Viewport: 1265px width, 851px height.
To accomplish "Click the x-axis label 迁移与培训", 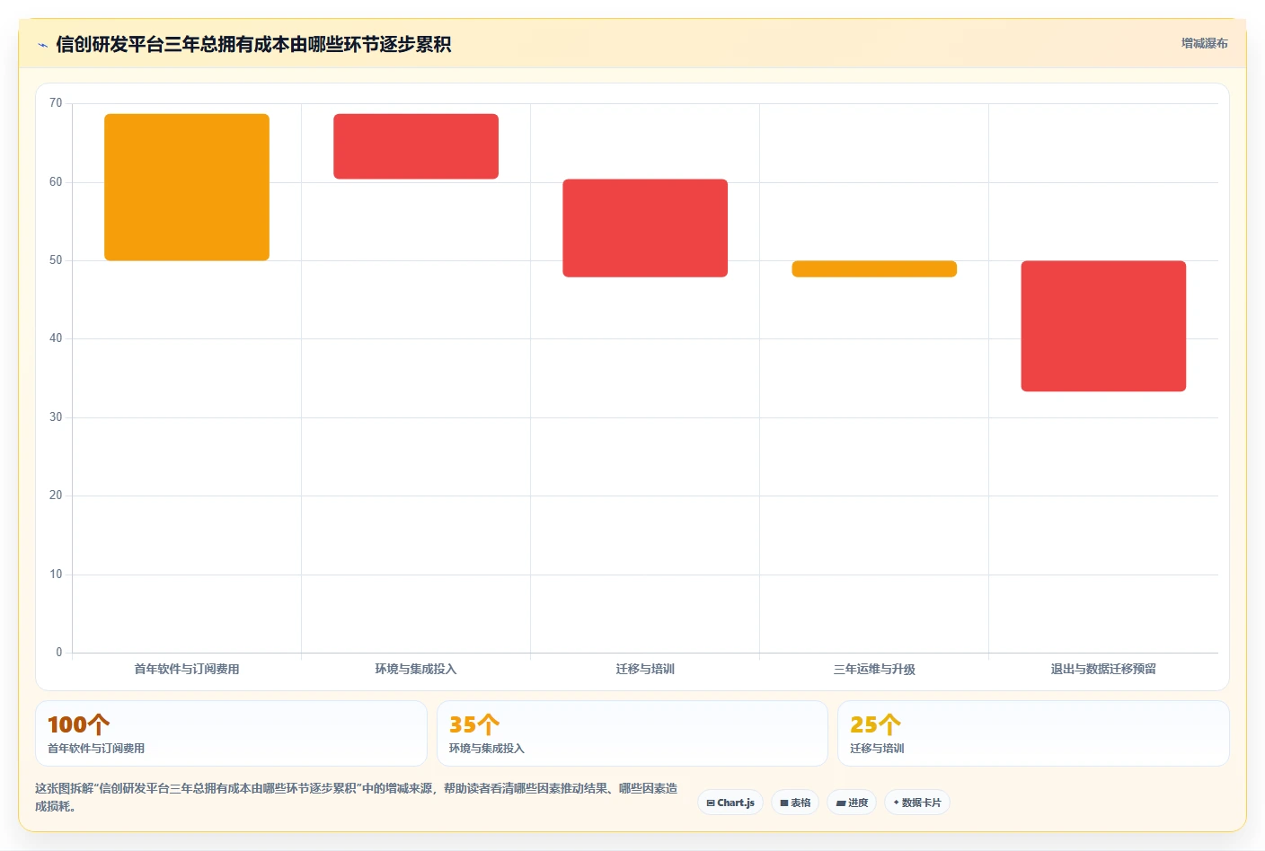I will pyautogui.click(x=645, y=669).
